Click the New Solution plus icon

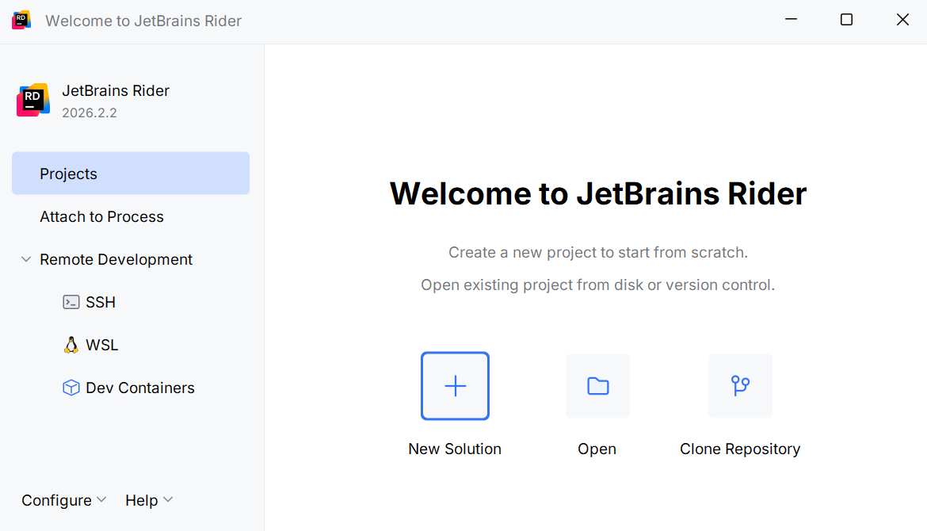tap(455, 386)
